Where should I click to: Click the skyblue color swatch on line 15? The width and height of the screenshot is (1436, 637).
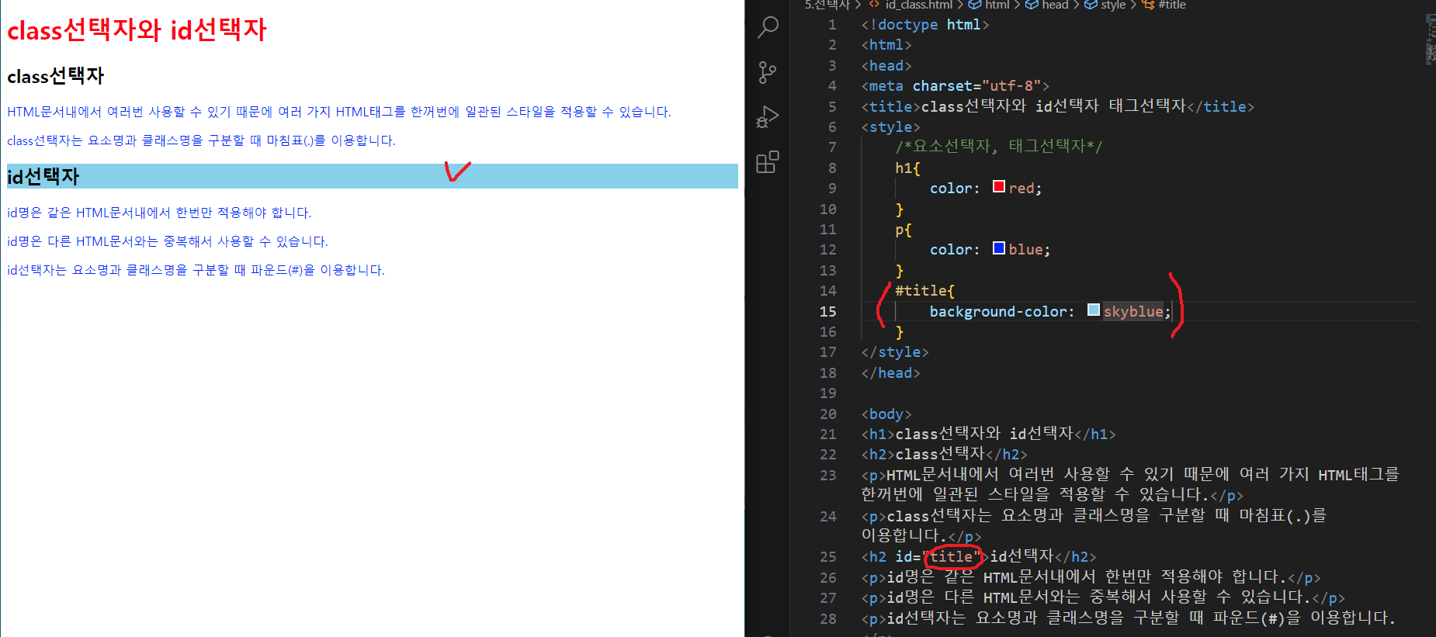(1094, 310)
